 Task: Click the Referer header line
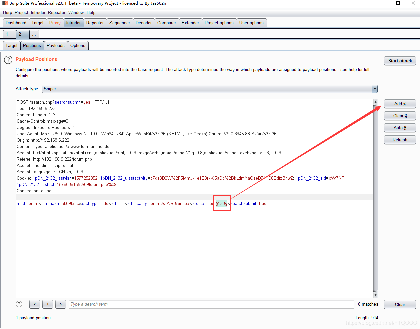click(54, 159)
